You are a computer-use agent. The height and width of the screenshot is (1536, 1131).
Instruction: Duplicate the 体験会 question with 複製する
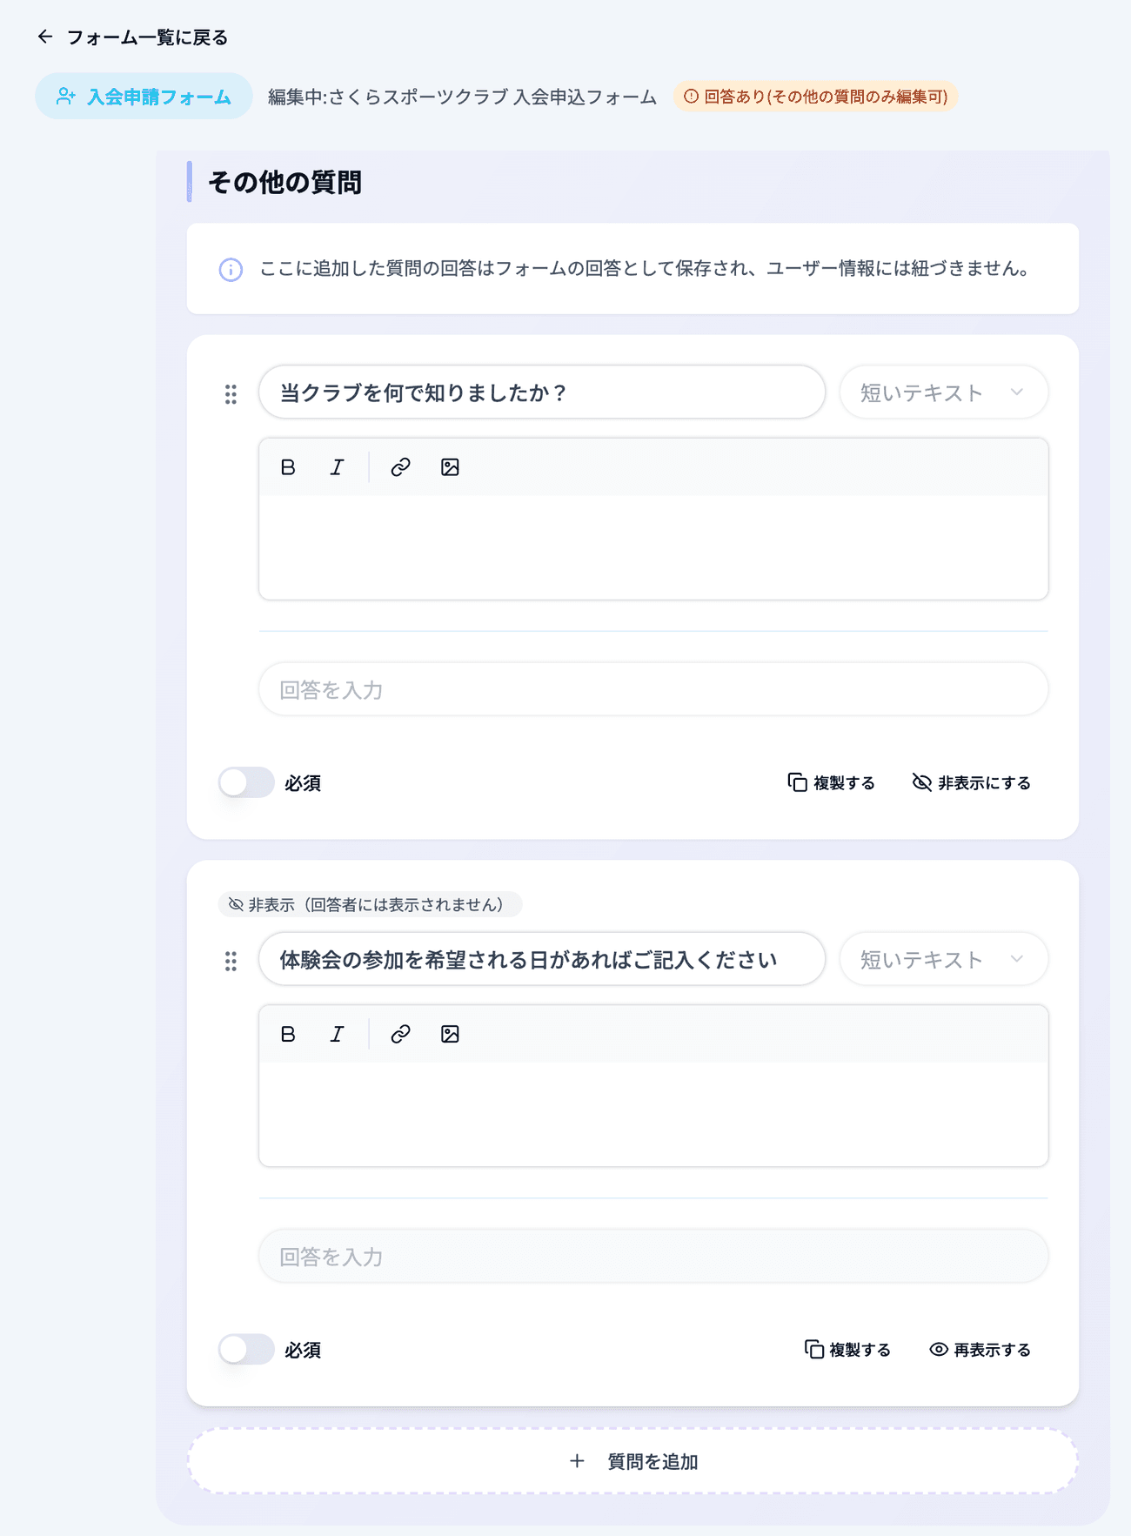848,1349
